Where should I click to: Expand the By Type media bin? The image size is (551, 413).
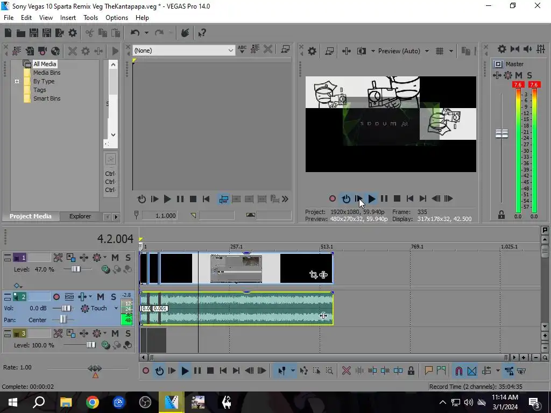[x=17, y=81]
